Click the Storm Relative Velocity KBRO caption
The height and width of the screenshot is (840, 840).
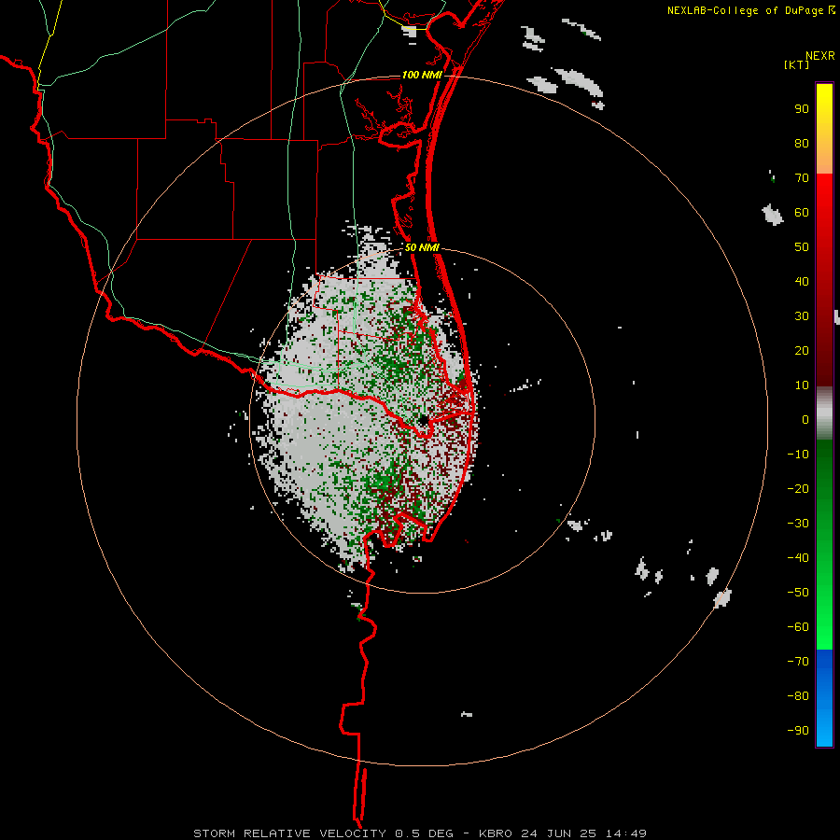point(420,833)
